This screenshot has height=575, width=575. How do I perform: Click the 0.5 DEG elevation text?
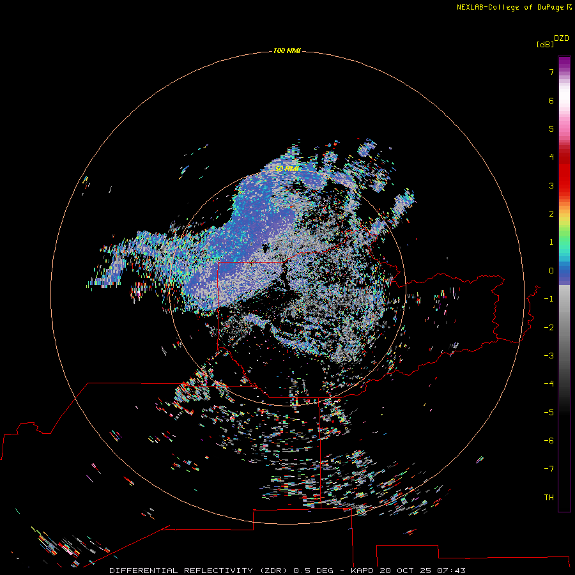tap(313, 571)
